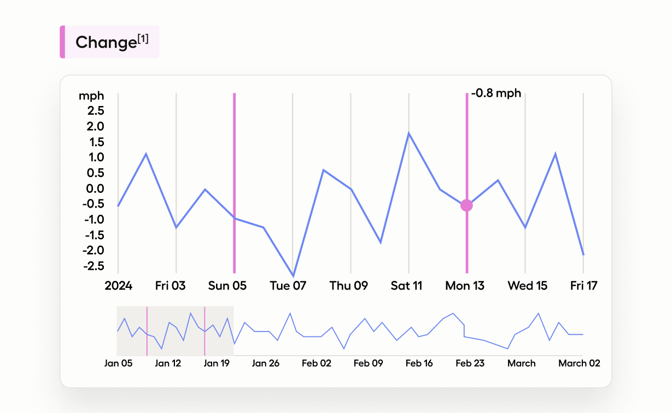
Task: Click the Tue 07 axis label
Action: coord(288,286)
